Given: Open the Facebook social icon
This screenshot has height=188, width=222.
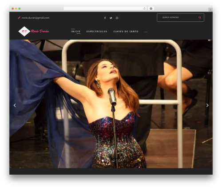Looking at the screenshot, I should [x=105, y=18].
